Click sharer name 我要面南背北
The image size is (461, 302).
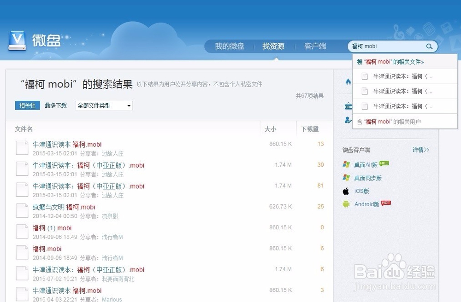click(x=118, y=279)
